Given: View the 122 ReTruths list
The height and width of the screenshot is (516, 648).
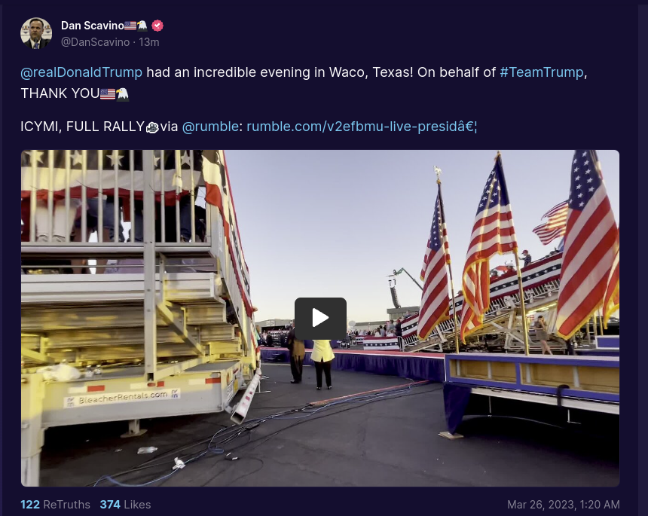Looking at the screenshot, I should [55, 505].
